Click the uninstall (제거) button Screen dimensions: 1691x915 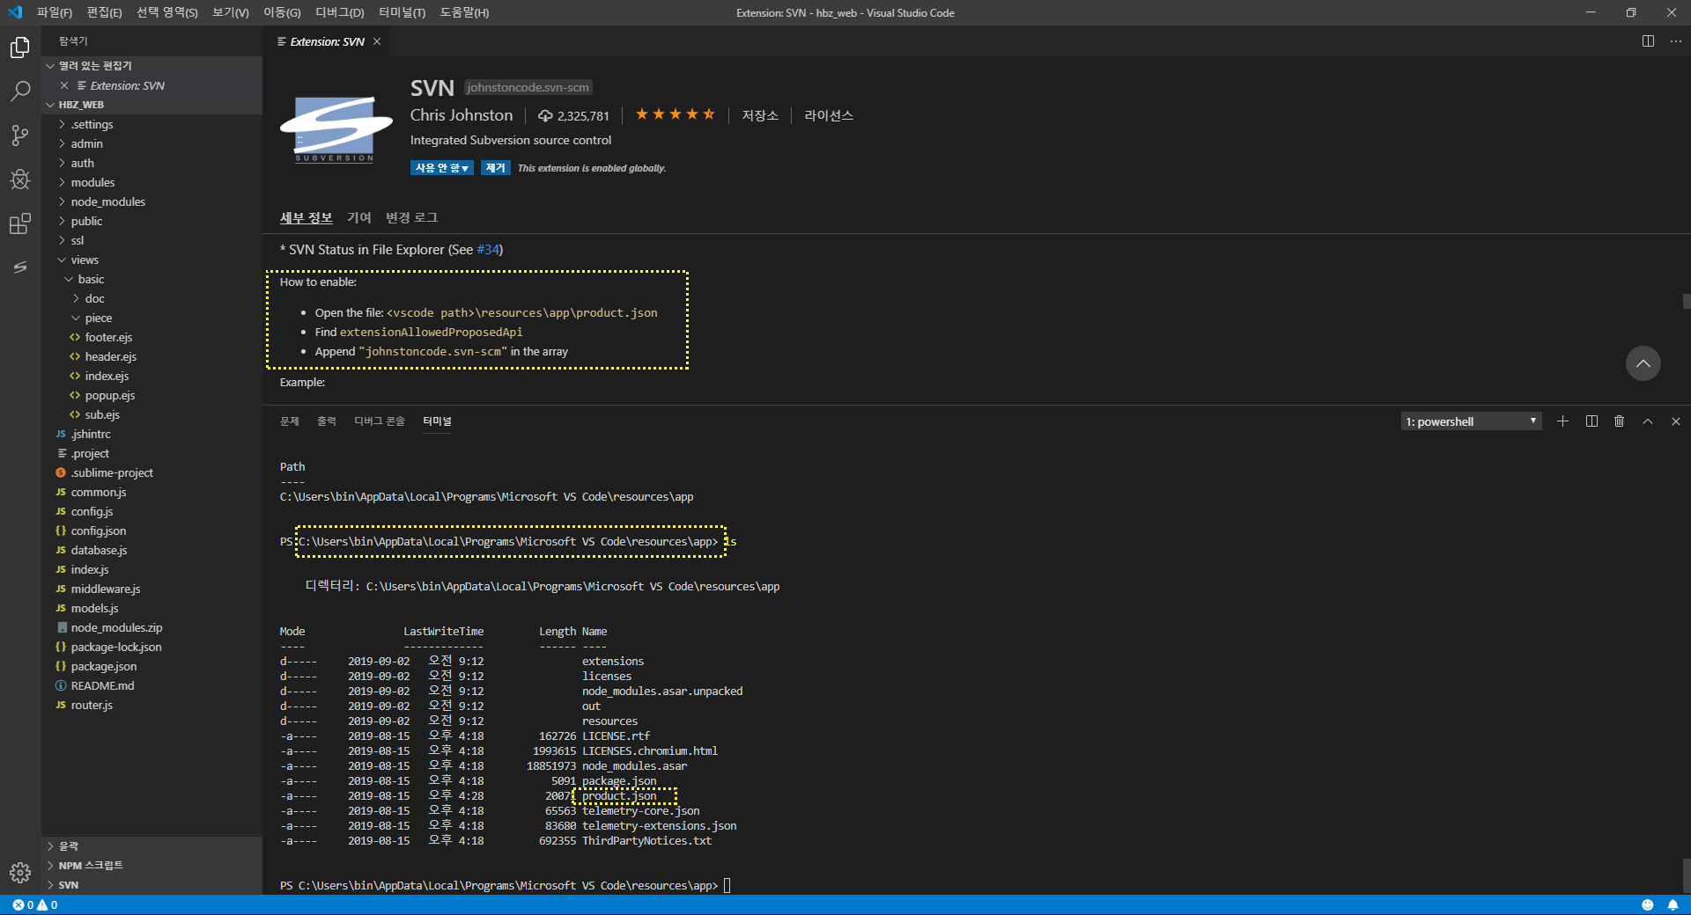point(496,168)
